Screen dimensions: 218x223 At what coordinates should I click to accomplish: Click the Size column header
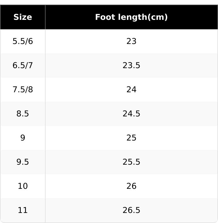23,17
